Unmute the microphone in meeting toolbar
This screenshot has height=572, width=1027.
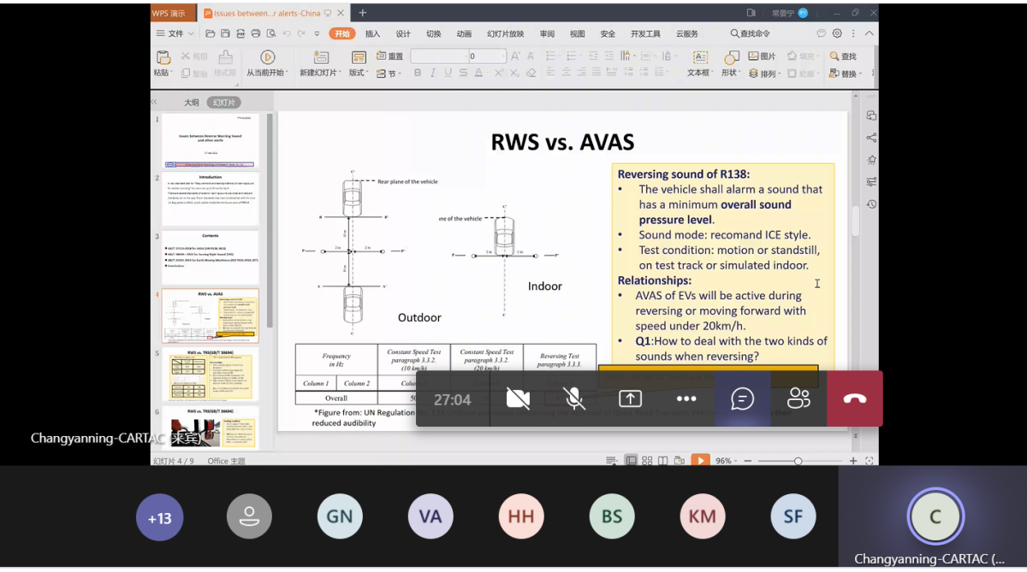(574, 398)
